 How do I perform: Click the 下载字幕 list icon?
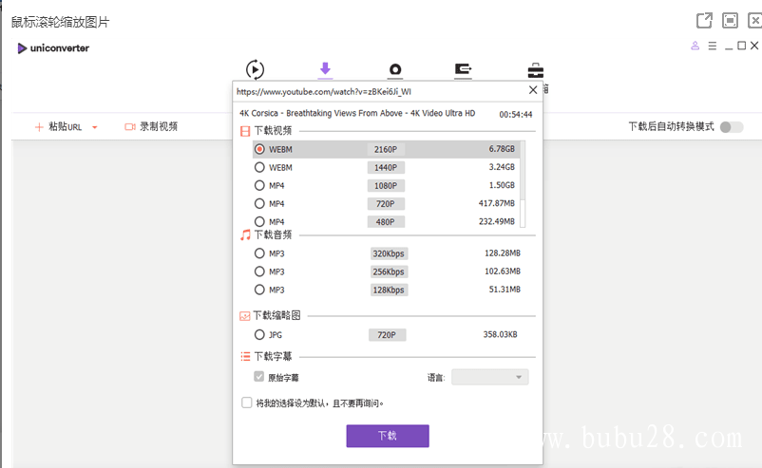pyautogui.click(x=245, y=357)
